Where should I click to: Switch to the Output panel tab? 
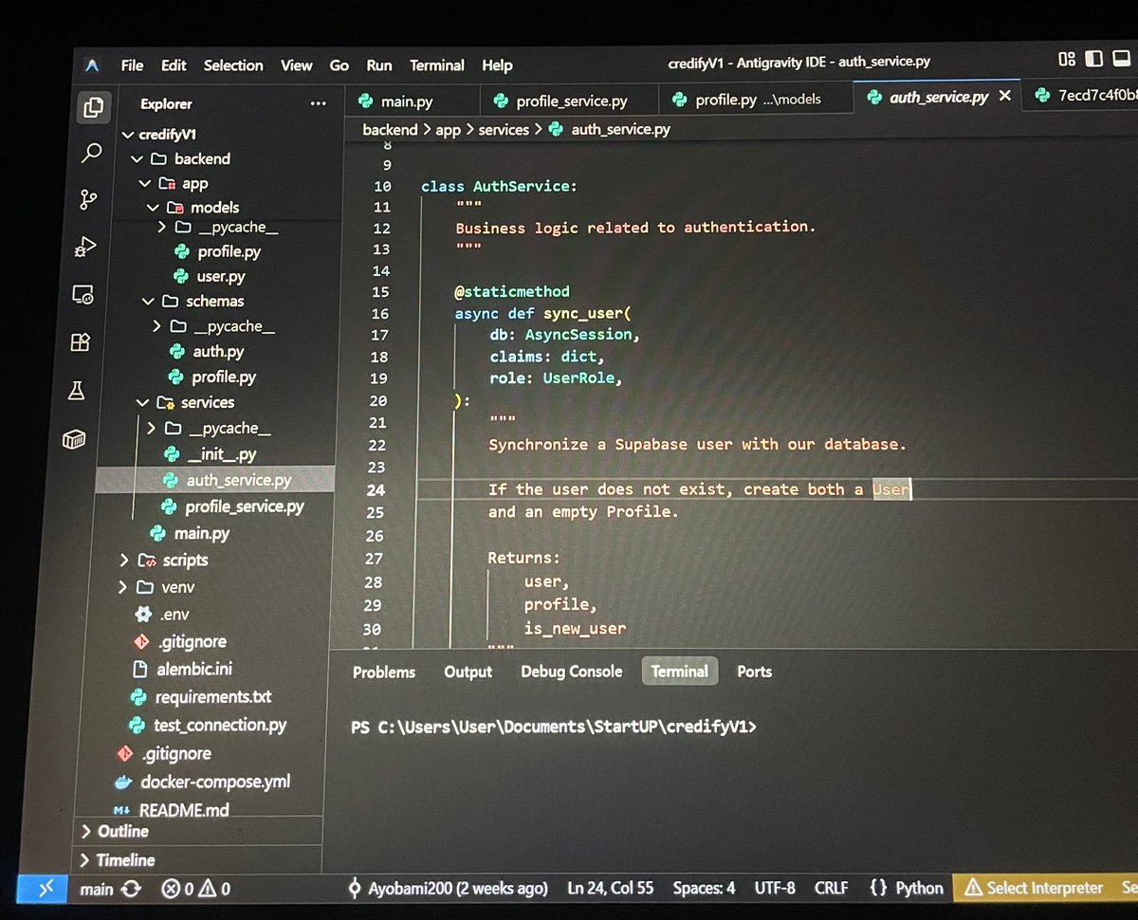click(468, 672)
